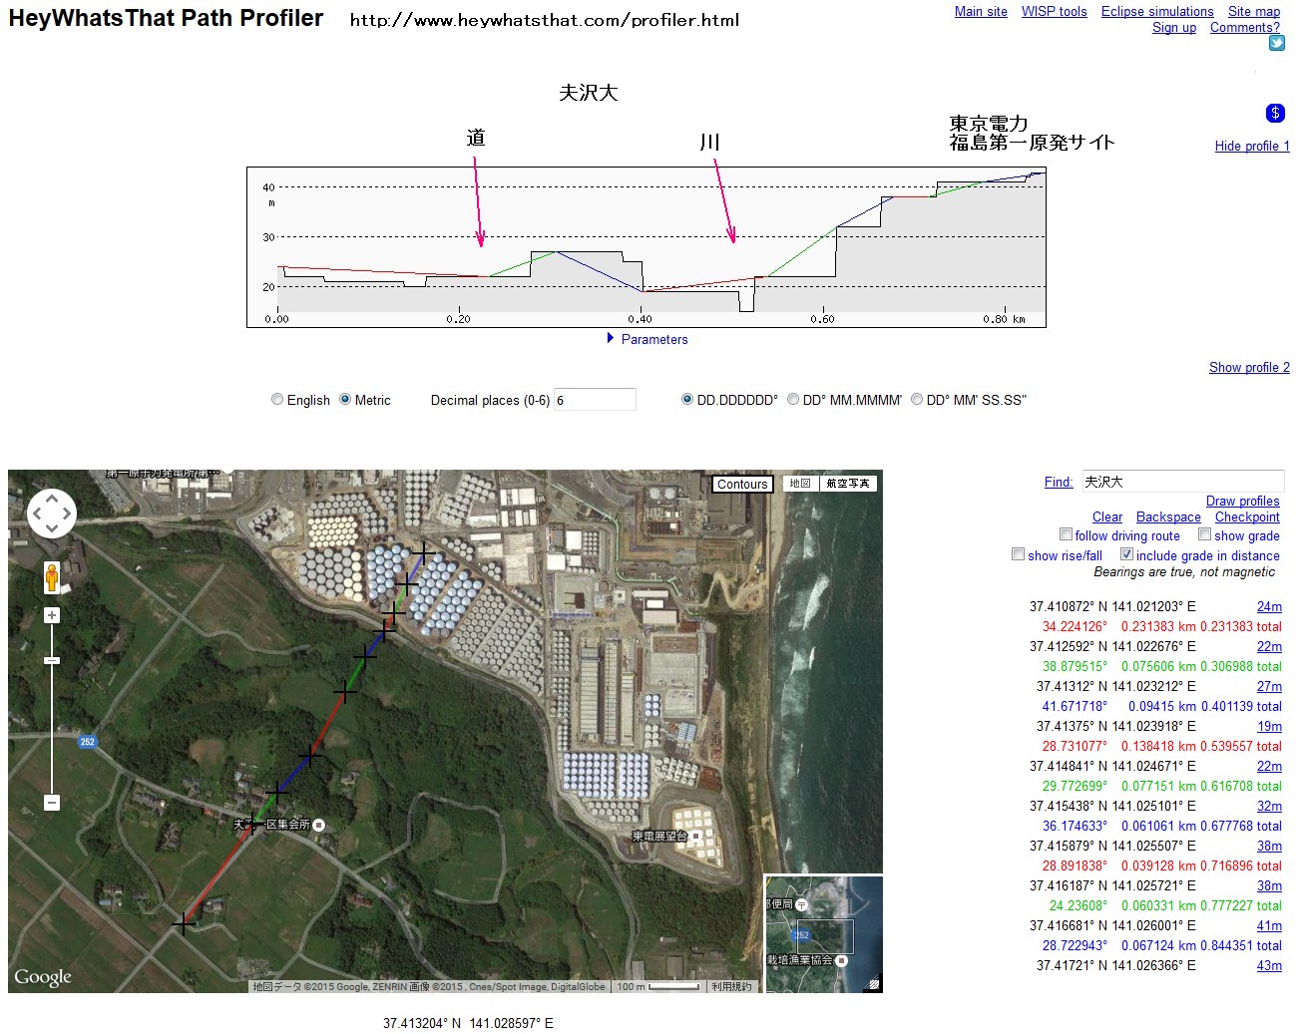The image size is (1296, 1034).
Task: Open the Main site link
Action: [x=981, y=12]
